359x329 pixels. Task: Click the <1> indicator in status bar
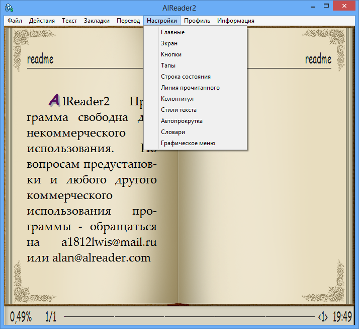tap(323, 317)
